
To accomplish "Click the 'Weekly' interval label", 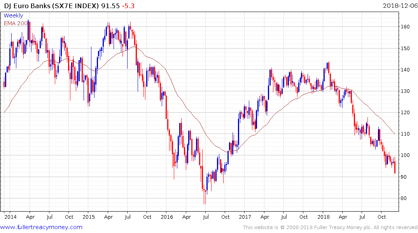I will click(x=13, y=16).
